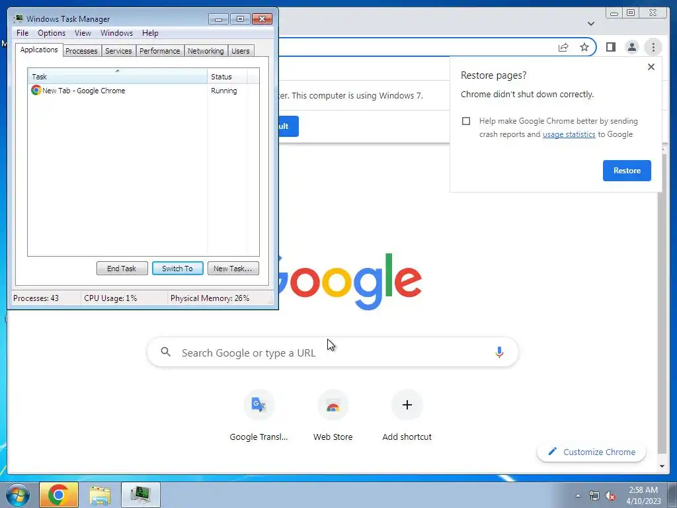Click the Chrome icon in task row
This screenshot has height=508, width=677.
coord(36,90)
